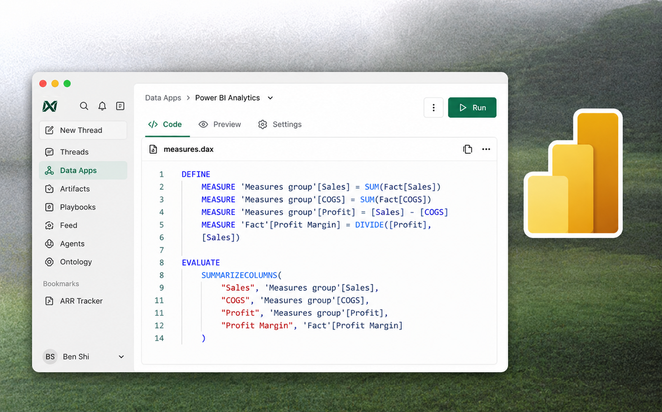Open Playbooks in the sidebar
Viewport: 662px width, 412px height.
click(x=83, y=207)
